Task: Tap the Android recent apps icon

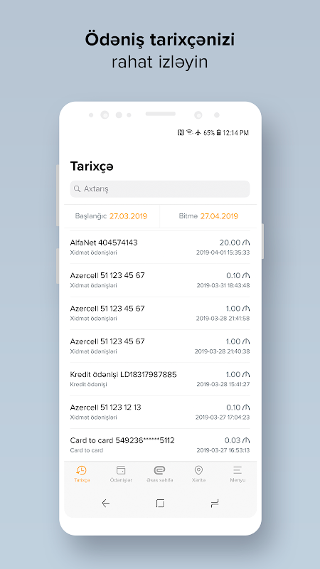Action: pyautogui.click(x=215, y=503)
